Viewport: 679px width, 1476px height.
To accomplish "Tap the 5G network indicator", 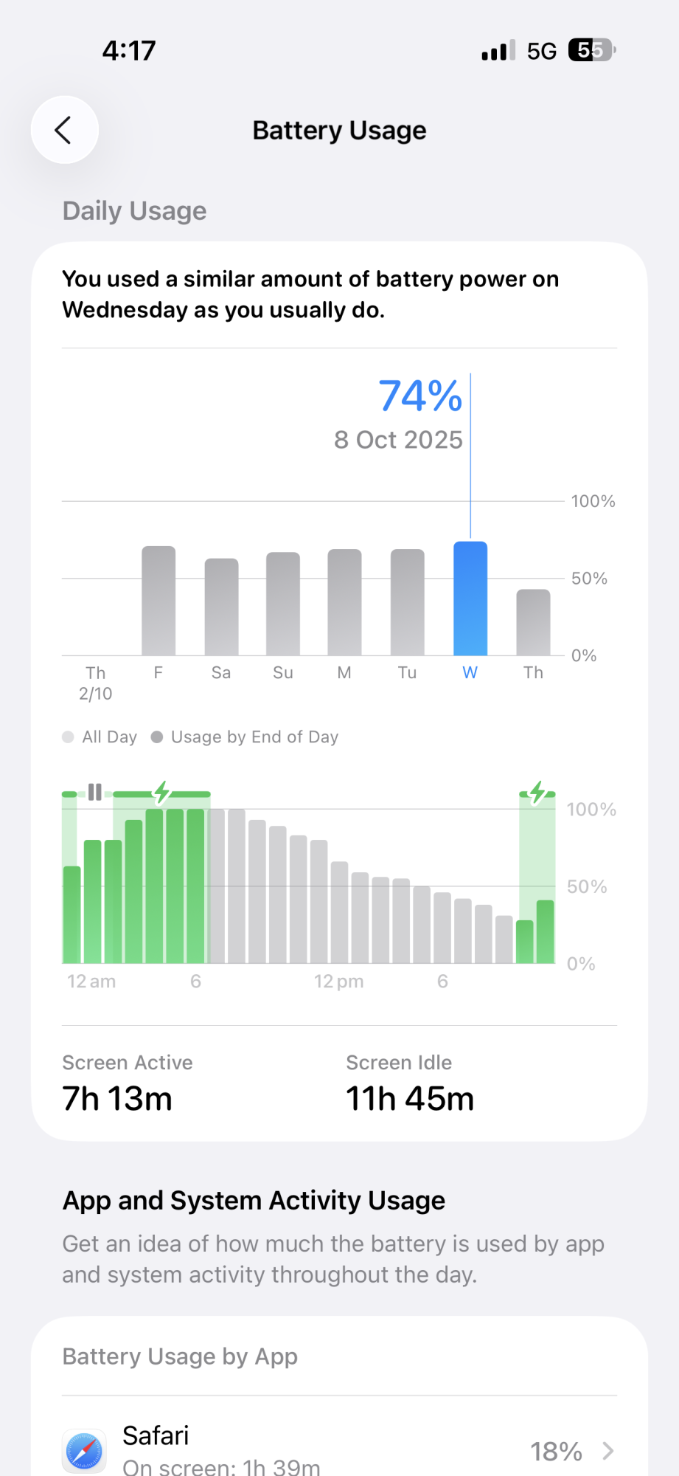I will [541, 51].
